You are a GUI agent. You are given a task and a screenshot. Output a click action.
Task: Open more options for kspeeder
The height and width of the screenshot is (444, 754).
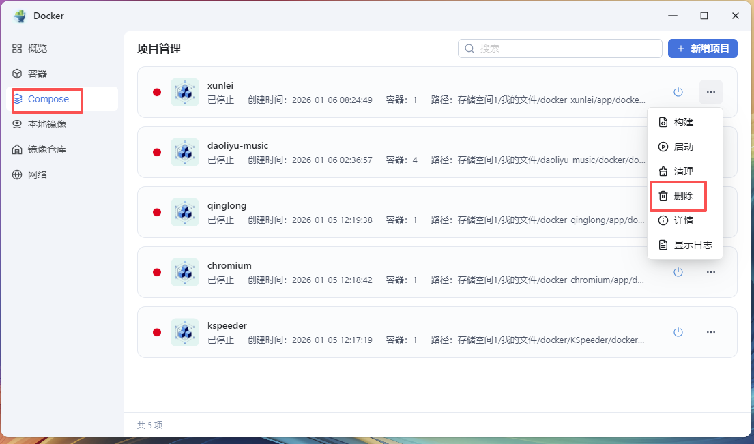pos(711,332)
